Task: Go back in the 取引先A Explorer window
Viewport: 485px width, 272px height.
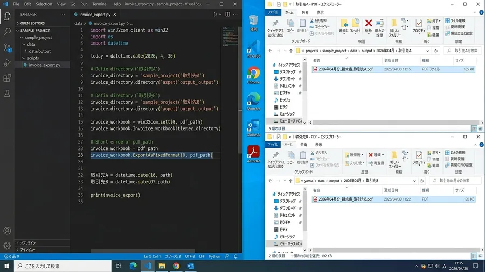Action: point(271,51)
